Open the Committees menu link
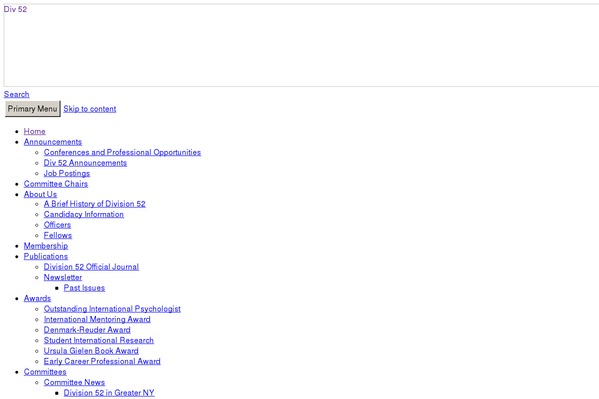Screen dimensions: 599x399 tap(45, 372)
